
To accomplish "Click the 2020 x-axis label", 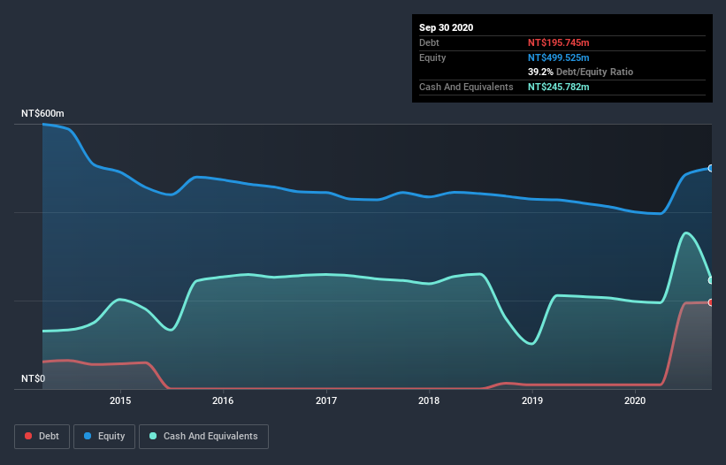I will 635,400.
